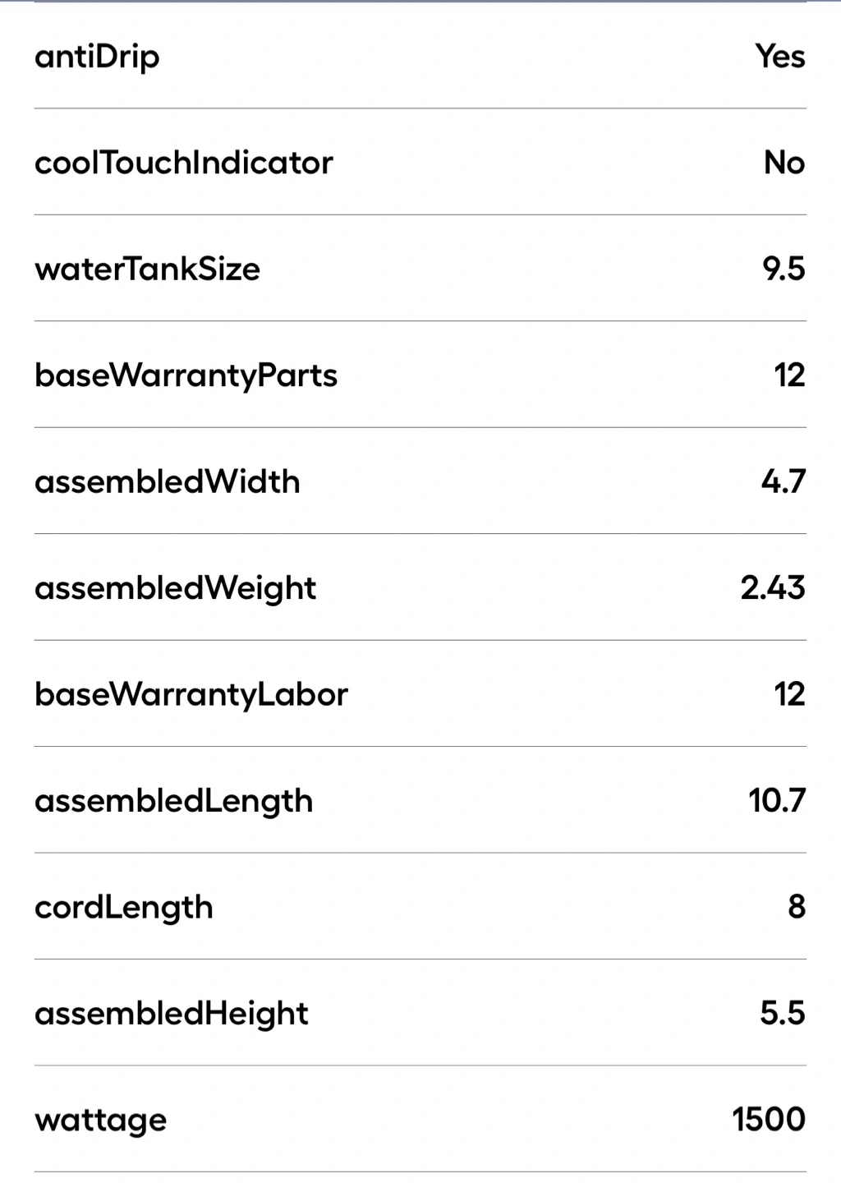Screen dimensions: 841x1183
Task: Click the assembledWeight label
Action: click(175, 588)
